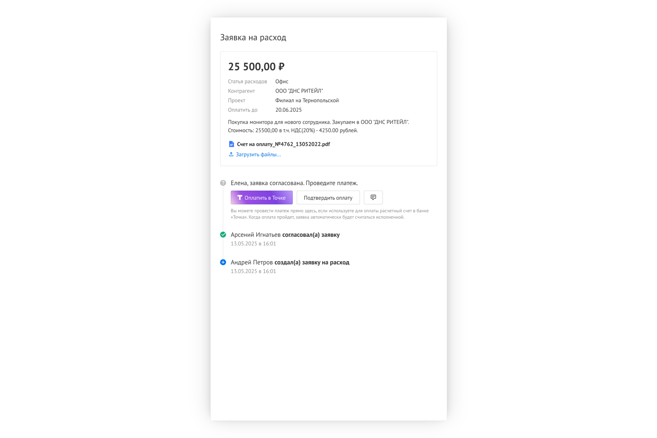Click the upload arrow icon
Image resolution: width=657 pixels, height=438 pixels.
[231, 154]
